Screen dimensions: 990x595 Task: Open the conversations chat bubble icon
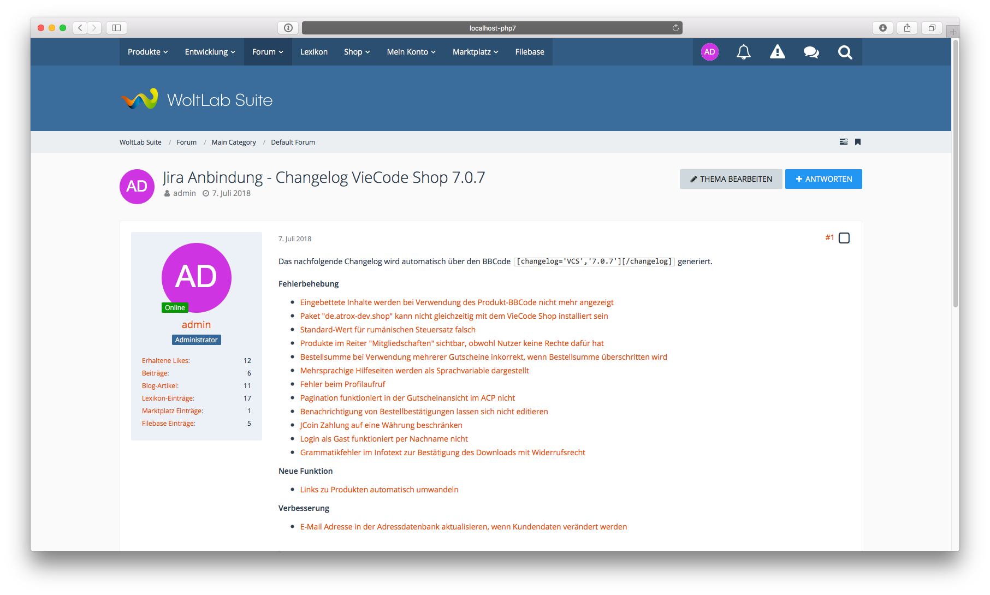[x=811, y=52]
